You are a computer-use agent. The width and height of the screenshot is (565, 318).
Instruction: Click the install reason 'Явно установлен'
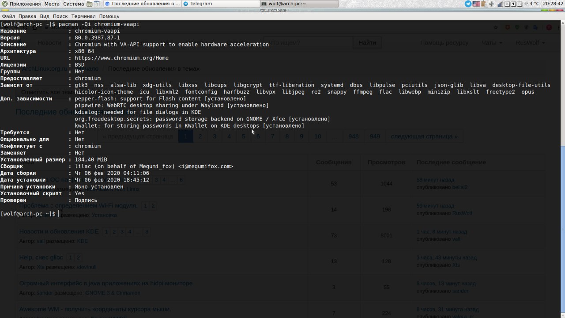tap(99, 187)
